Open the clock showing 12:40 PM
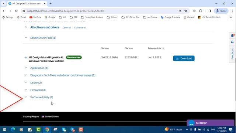Screen dimensions: 236x133 [221, 130]
